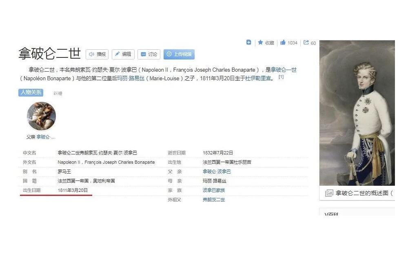
Task: Click the blue plus icon near 收藏
Action: pos(249,42)
